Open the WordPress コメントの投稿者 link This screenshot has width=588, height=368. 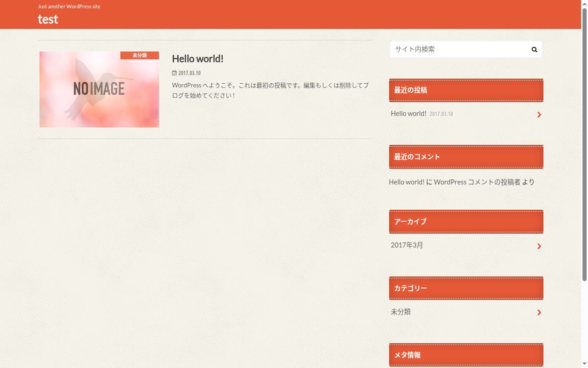point(477,182)
